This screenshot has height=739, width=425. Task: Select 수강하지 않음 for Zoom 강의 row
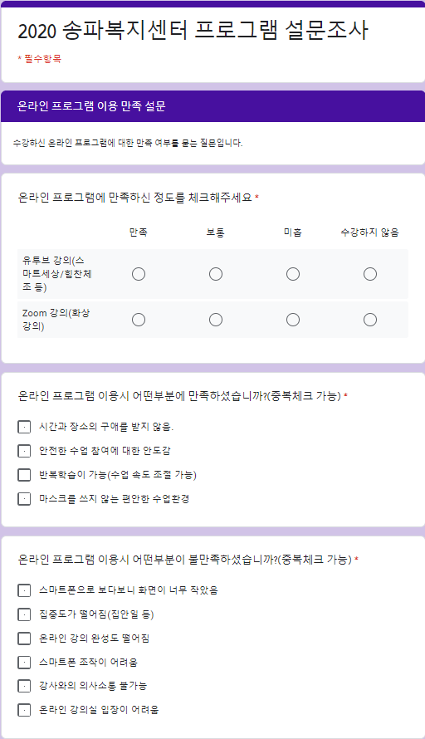[370, 320]
